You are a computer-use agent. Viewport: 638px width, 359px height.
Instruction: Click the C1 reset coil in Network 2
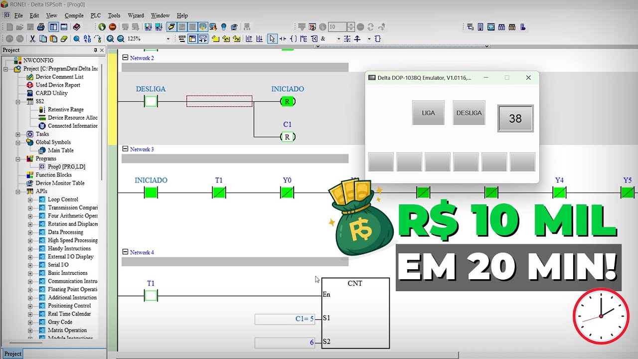(287, 137)
